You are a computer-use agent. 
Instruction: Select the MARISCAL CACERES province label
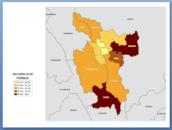(91, 70)
